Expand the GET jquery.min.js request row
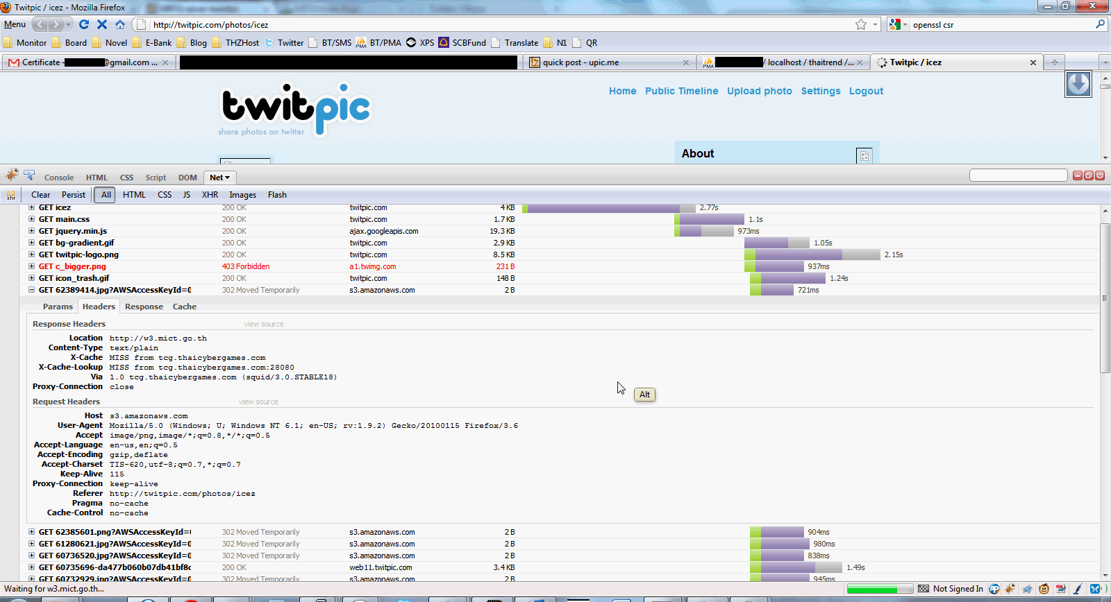This screenshot has height=602, width=1111. point(31,231)
